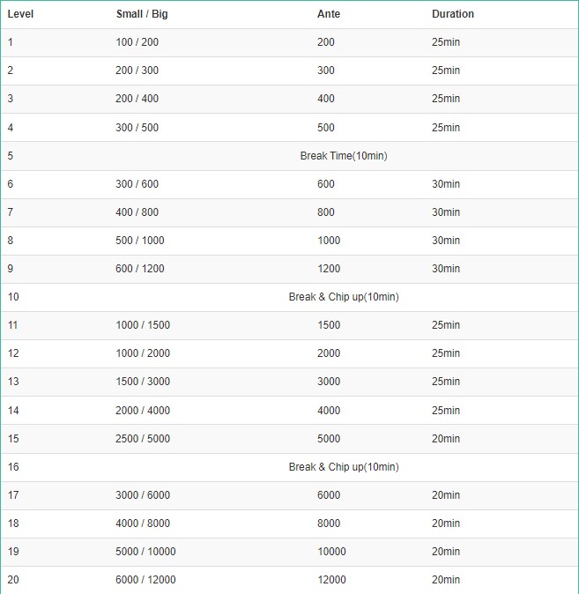Select level 2 row with 200 / 300

tap(289, 71)
